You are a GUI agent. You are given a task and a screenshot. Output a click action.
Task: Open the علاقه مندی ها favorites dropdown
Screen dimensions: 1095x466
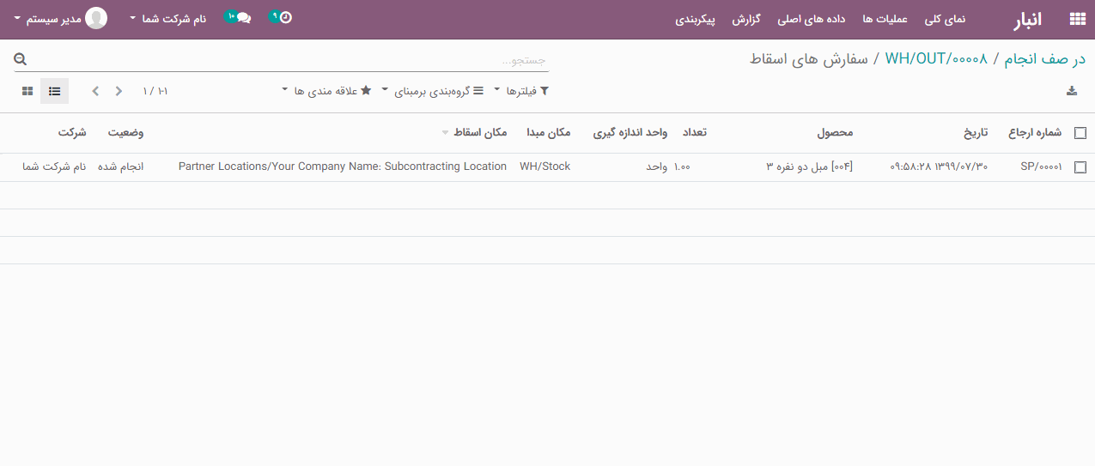pyautogui.click(x=326, y=91)
